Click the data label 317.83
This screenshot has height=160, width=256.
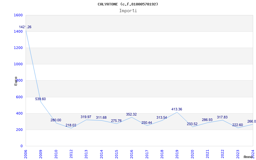(222, 117)
